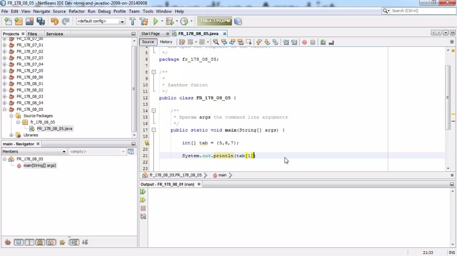The height and width of the screenshot is (256, 457).
Task: Open the Members dropdown in Navigator
Action: pos(34,151)
